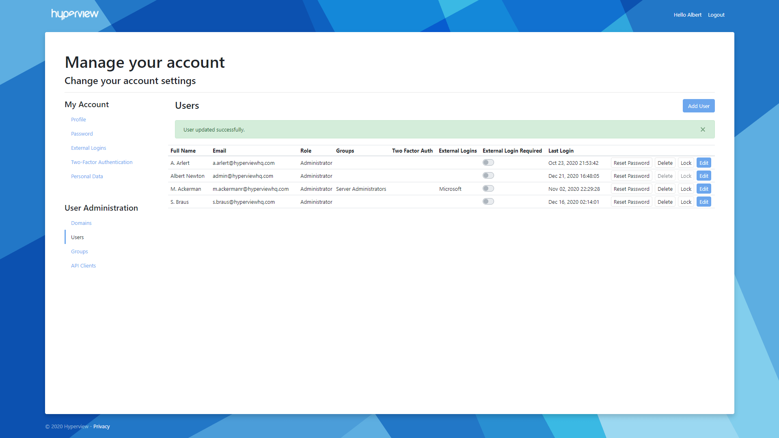Reset password for A. Arlert
The image size is (779, 438).
pos(631,163)
